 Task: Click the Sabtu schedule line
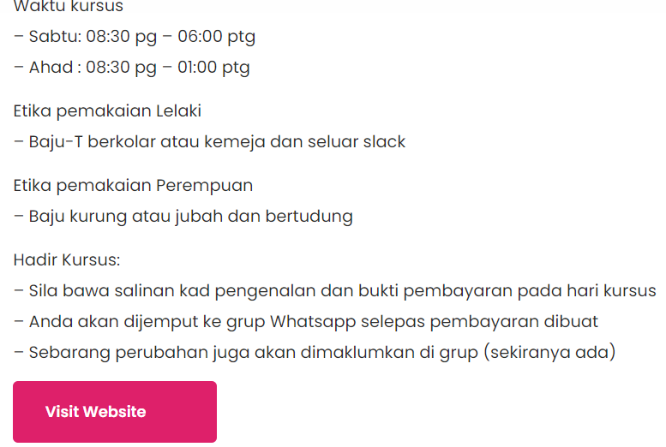pyautogui.click(x=135, y=37)
